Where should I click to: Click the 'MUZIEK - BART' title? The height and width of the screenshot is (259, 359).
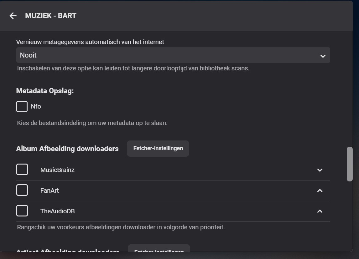tap(51, 16)
